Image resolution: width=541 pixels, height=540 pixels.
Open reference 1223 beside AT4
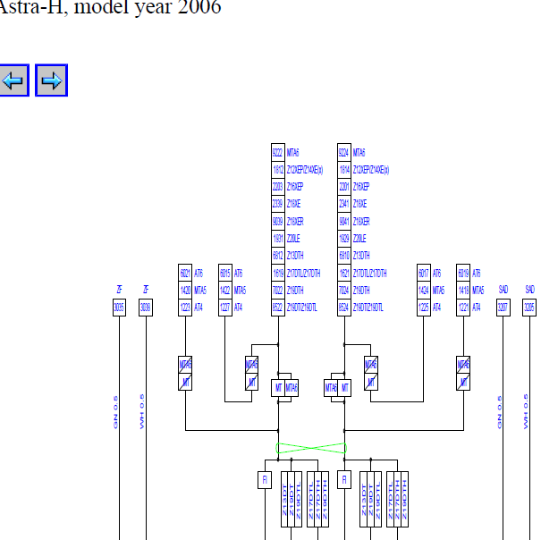click(185, 308)
